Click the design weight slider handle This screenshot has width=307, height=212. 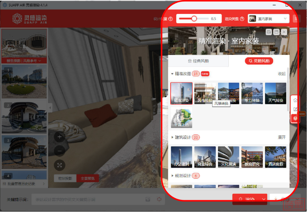194,19
